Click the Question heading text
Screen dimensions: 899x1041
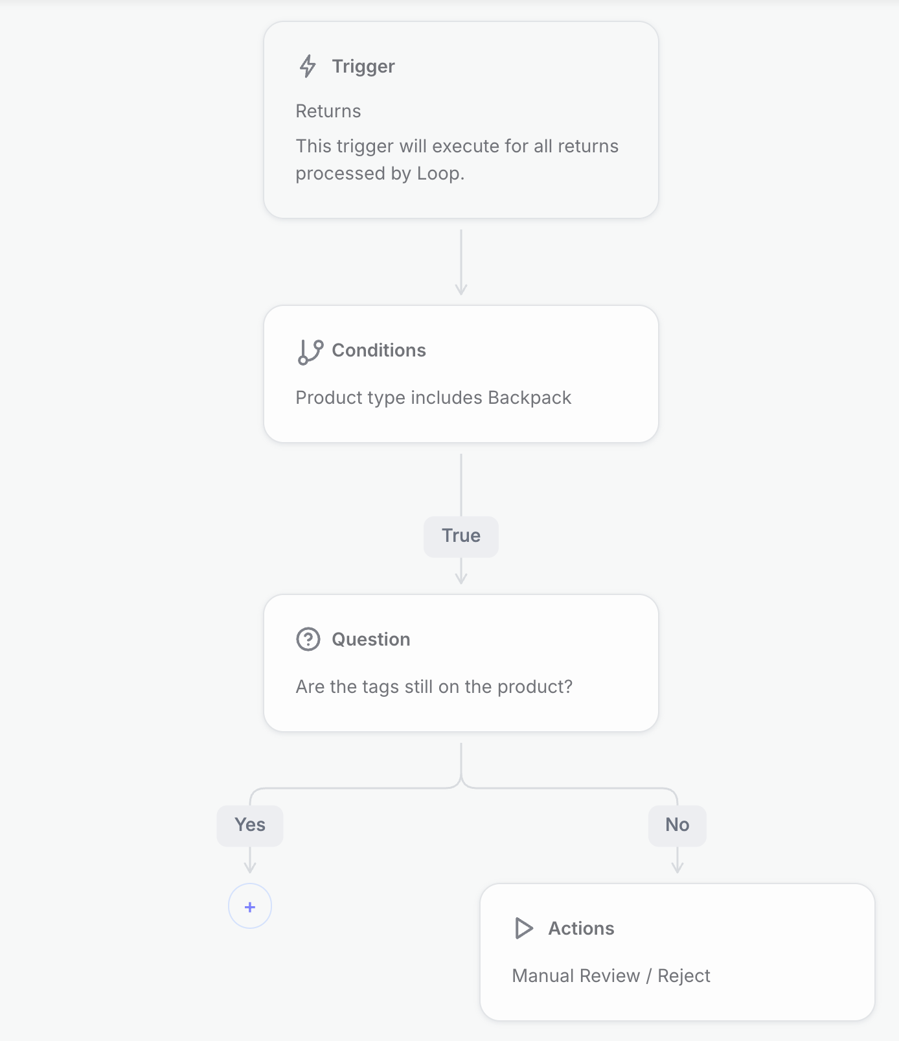click(371, 639)
